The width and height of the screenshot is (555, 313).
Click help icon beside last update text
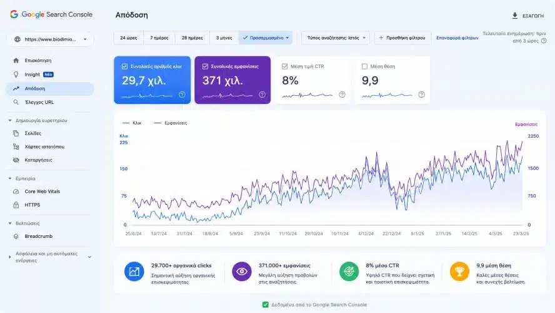pos(544,41)
